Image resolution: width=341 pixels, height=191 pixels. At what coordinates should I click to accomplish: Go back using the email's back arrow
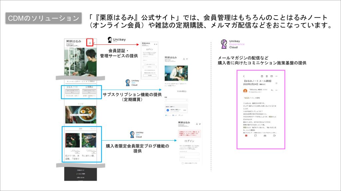tap(244, 76)
